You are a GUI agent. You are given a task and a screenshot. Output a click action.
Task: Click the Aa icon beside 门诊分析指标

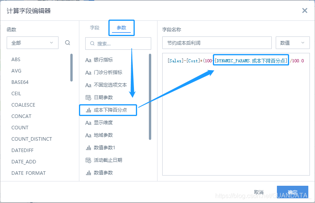coord(88,72)
